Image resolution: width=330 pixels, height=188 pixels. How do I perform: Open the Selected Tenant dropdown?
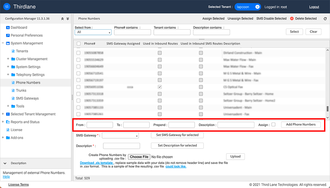tap(248, 7)
